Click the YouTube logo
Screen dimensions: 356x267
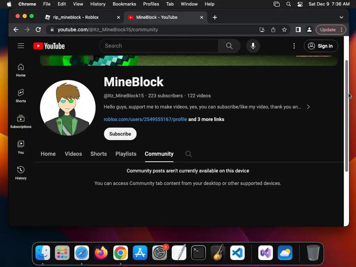pos(49,46)
